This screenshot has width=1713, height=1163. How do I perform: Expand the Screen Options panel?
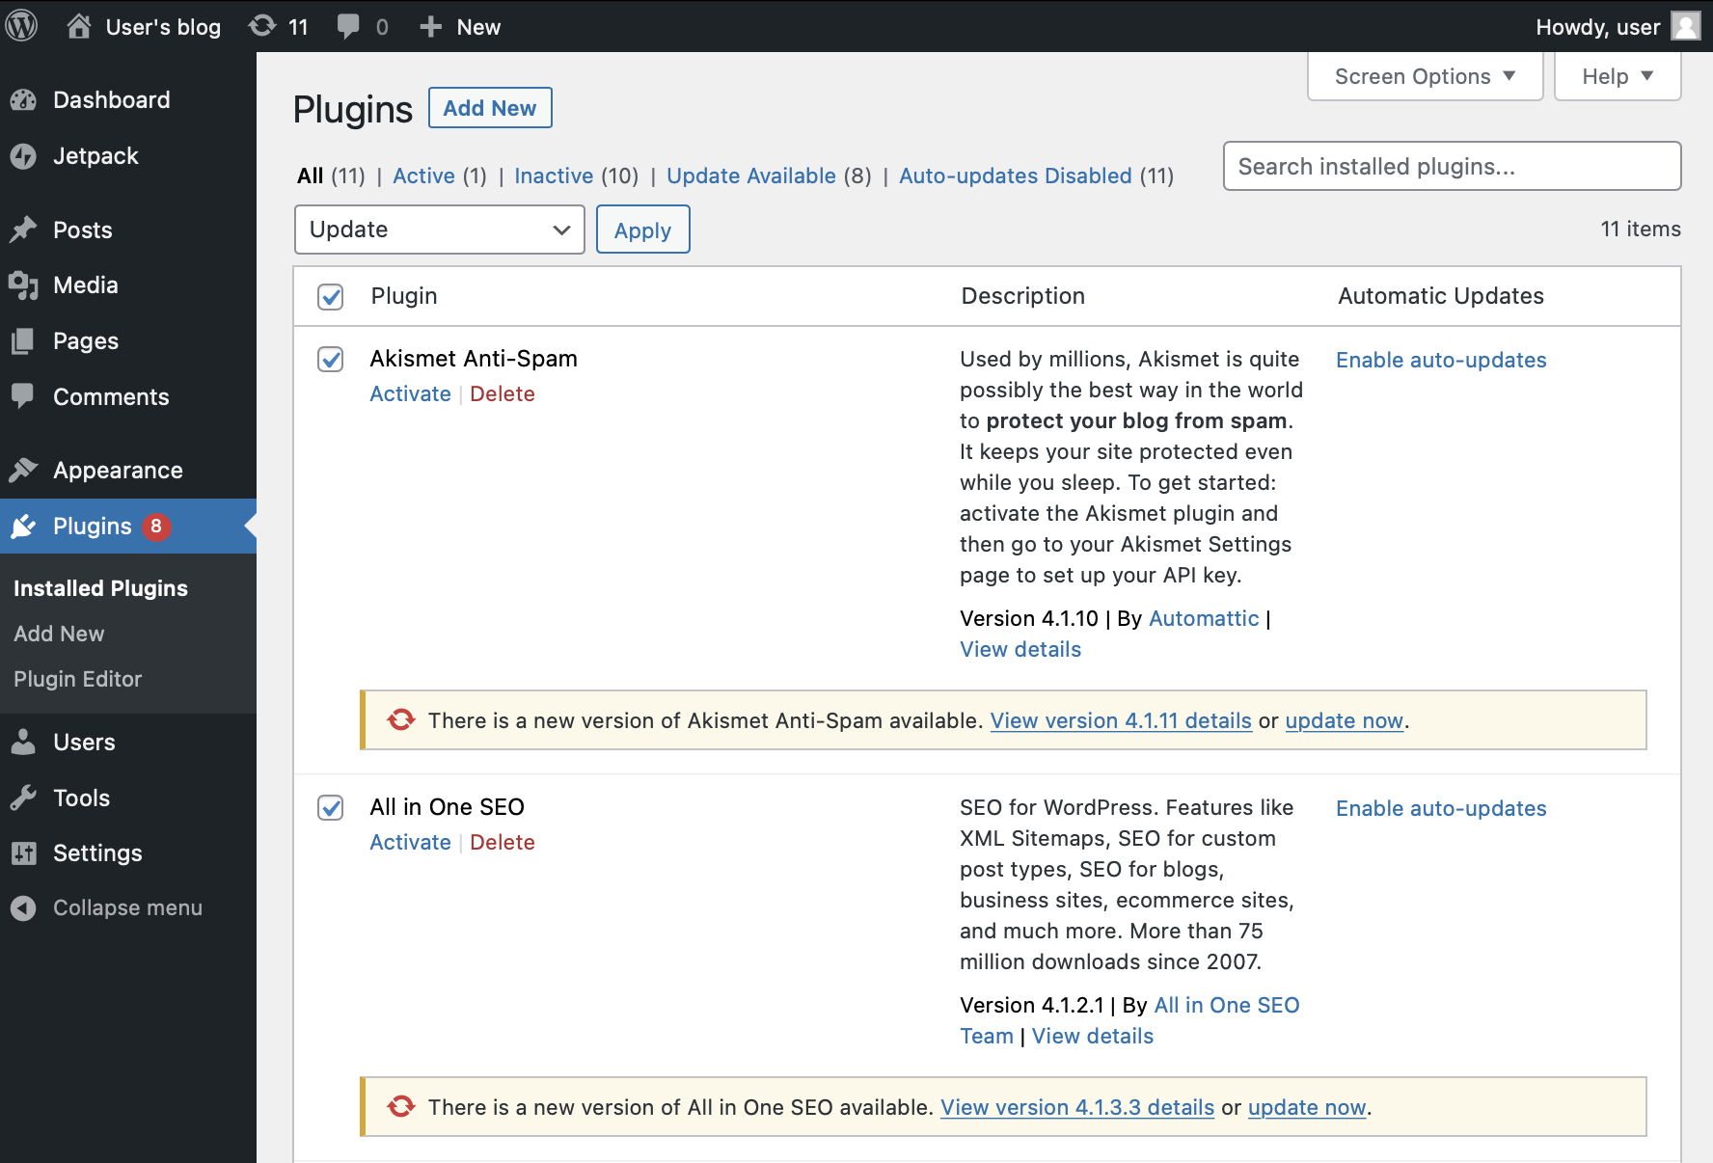point(1424,75)
